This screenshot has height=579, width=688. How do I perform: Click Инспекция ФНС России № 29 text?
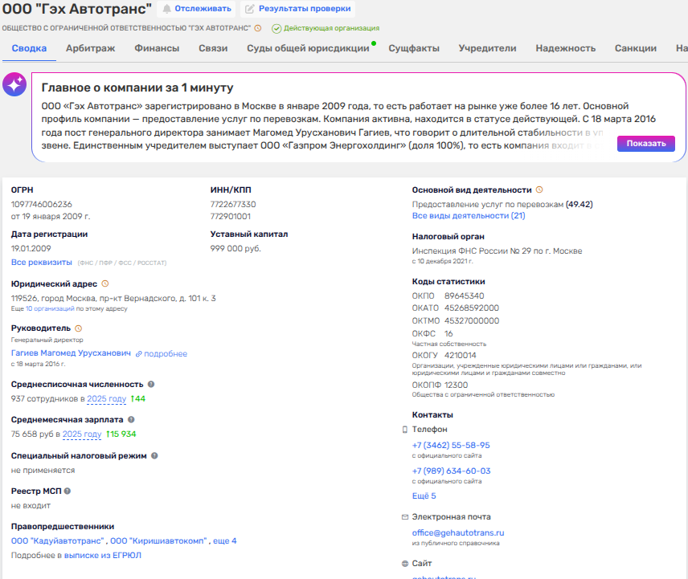[x=498, y=251]
